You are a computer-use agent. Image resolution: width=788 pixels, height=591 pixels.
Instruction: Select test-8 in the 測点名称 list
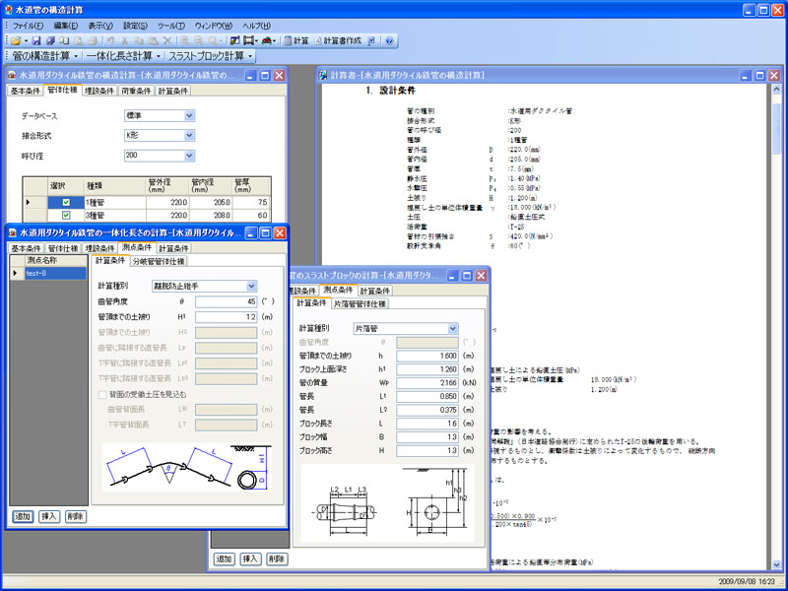click(43, 273)
